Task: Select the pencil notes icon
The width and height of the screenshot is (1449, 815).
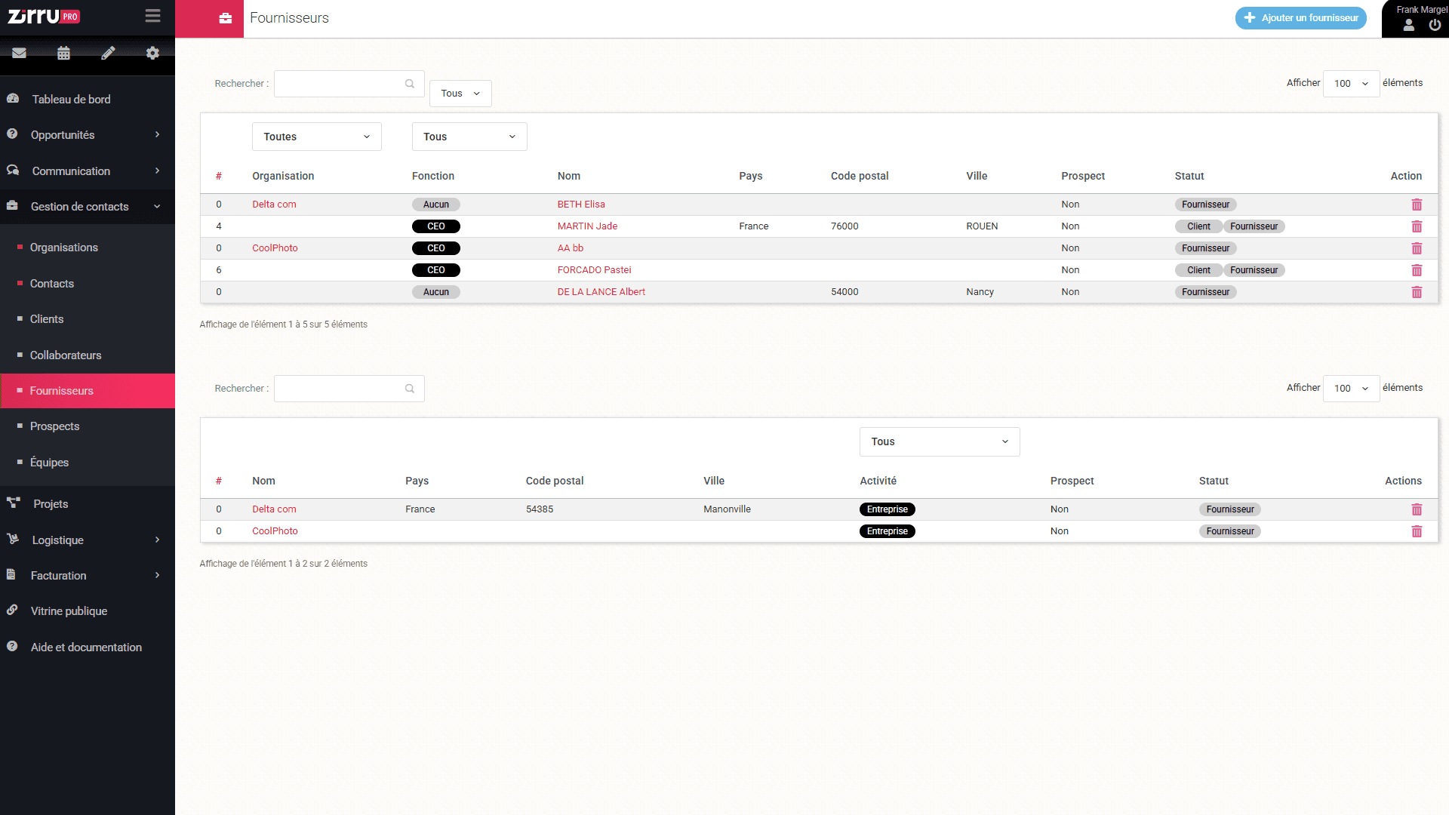Action: [x=108, y=53]
